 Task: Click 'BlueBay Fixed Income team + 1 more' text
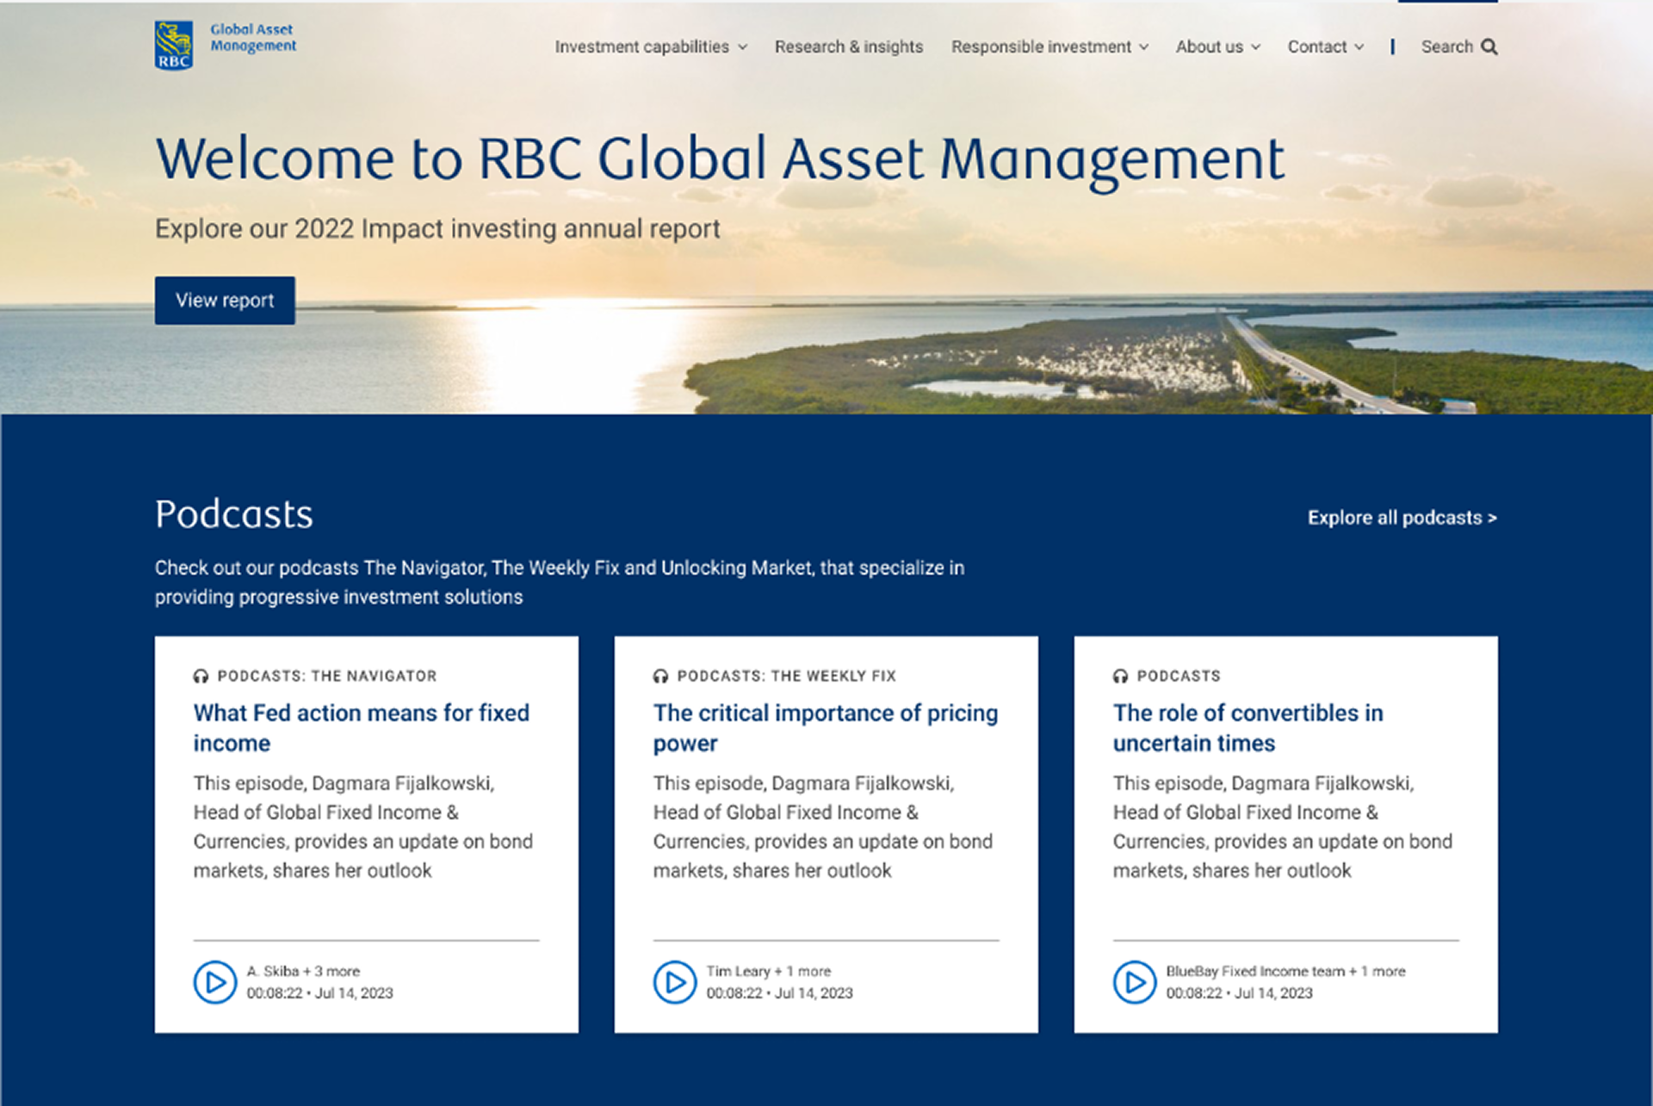pyautogui.click(x=1285, y=972)
